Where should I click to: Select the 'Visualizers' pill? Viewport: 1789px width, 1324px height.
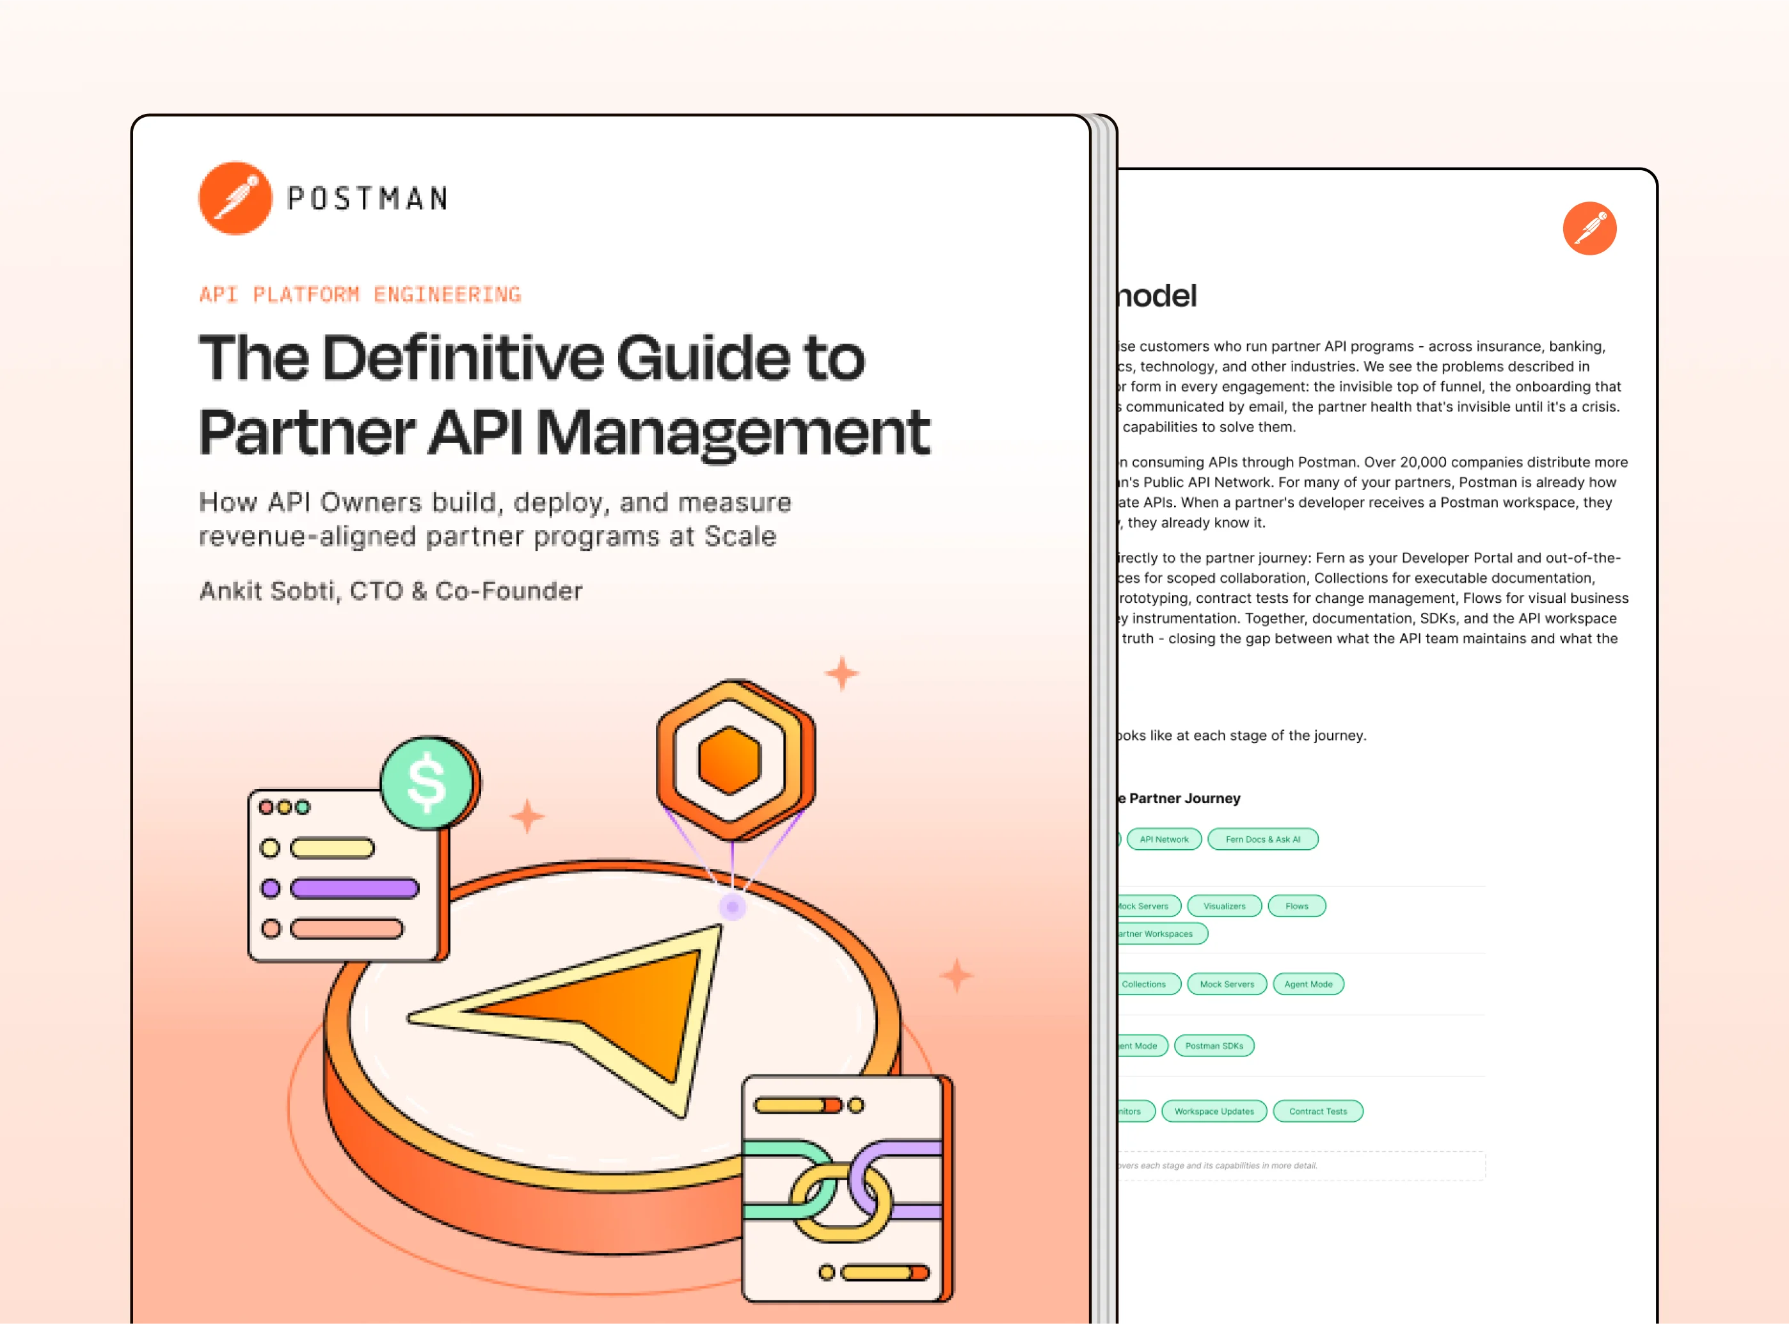pyautogui.click(x=1224, y=906)
